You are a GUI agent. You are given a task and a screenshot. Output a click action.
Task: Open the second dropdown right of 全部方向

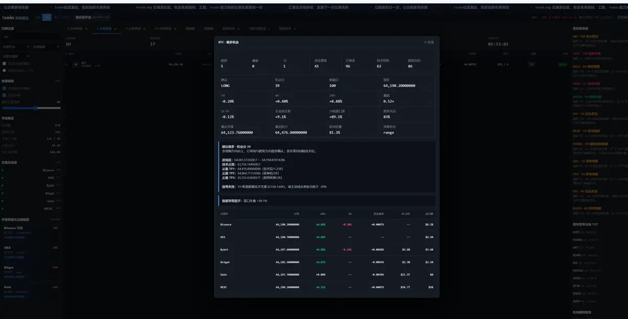(x=47, y=46)
